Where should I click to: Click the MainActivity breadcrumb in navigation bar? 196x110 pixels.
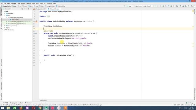[61, 6]
